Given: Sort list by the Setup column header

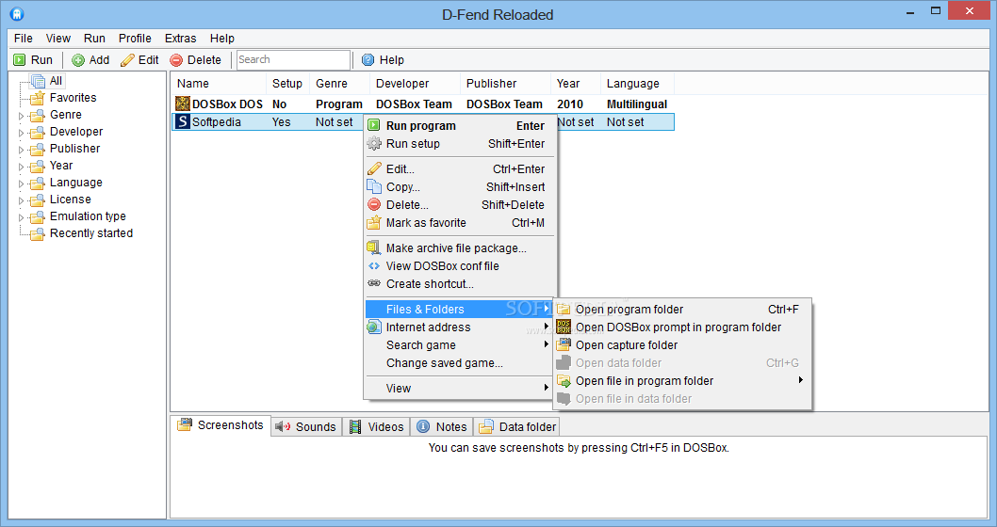Looking at the screenshot, I should pos(287,83).
